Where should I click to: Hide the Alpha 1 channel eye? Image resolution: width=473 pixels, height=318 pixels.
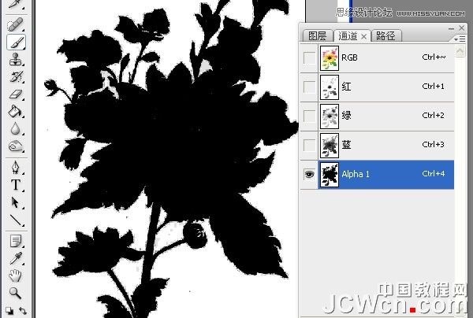coord(309,174)
